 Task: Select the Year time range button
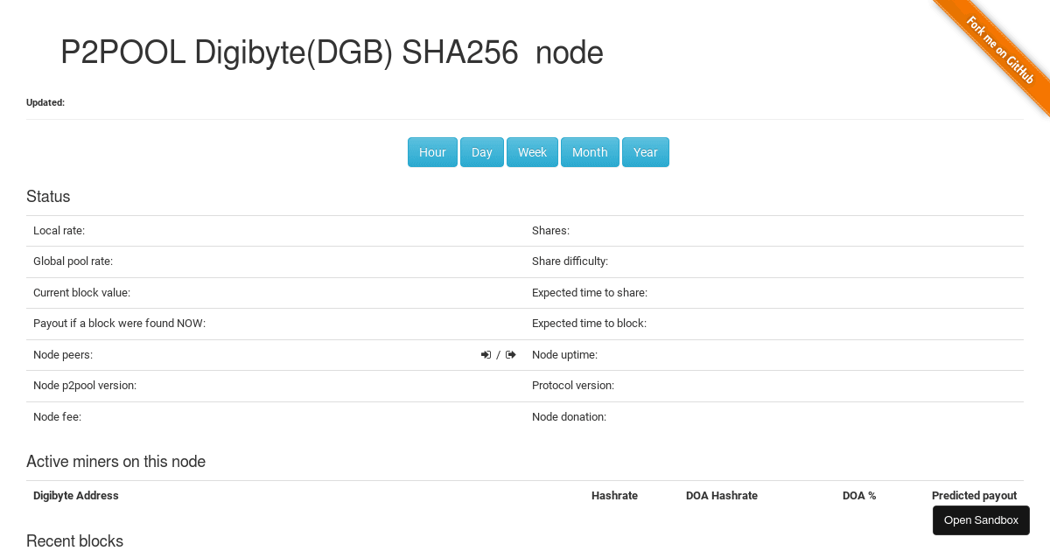click(x=645, y=152)
